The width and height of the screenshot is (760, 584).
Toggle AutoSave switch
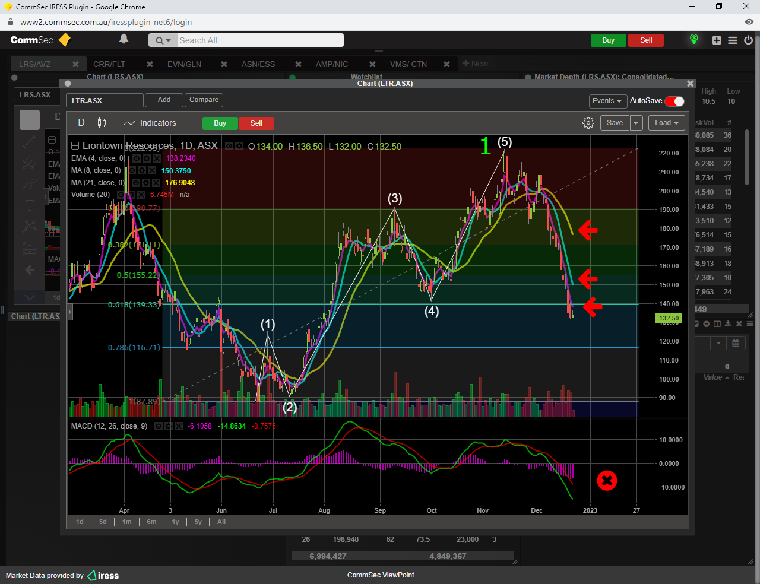point(674,101)
